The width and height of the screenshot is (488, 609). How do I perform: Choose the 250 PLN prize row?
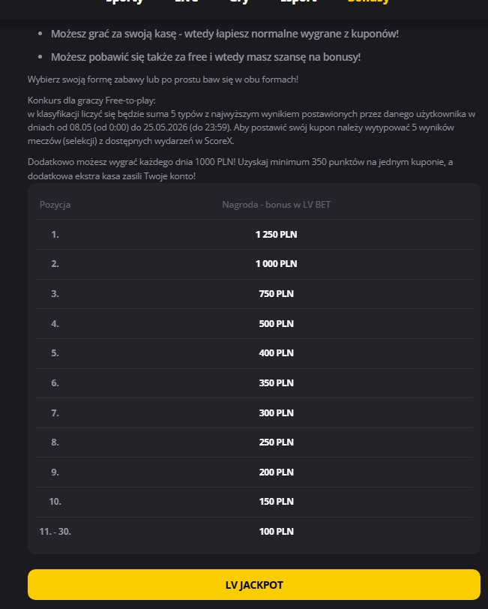pos(254,442)
